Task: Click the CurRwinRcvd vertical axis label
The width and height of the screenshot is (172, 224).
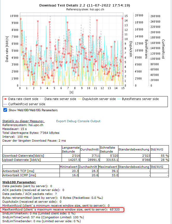Action: pos(163,49)
